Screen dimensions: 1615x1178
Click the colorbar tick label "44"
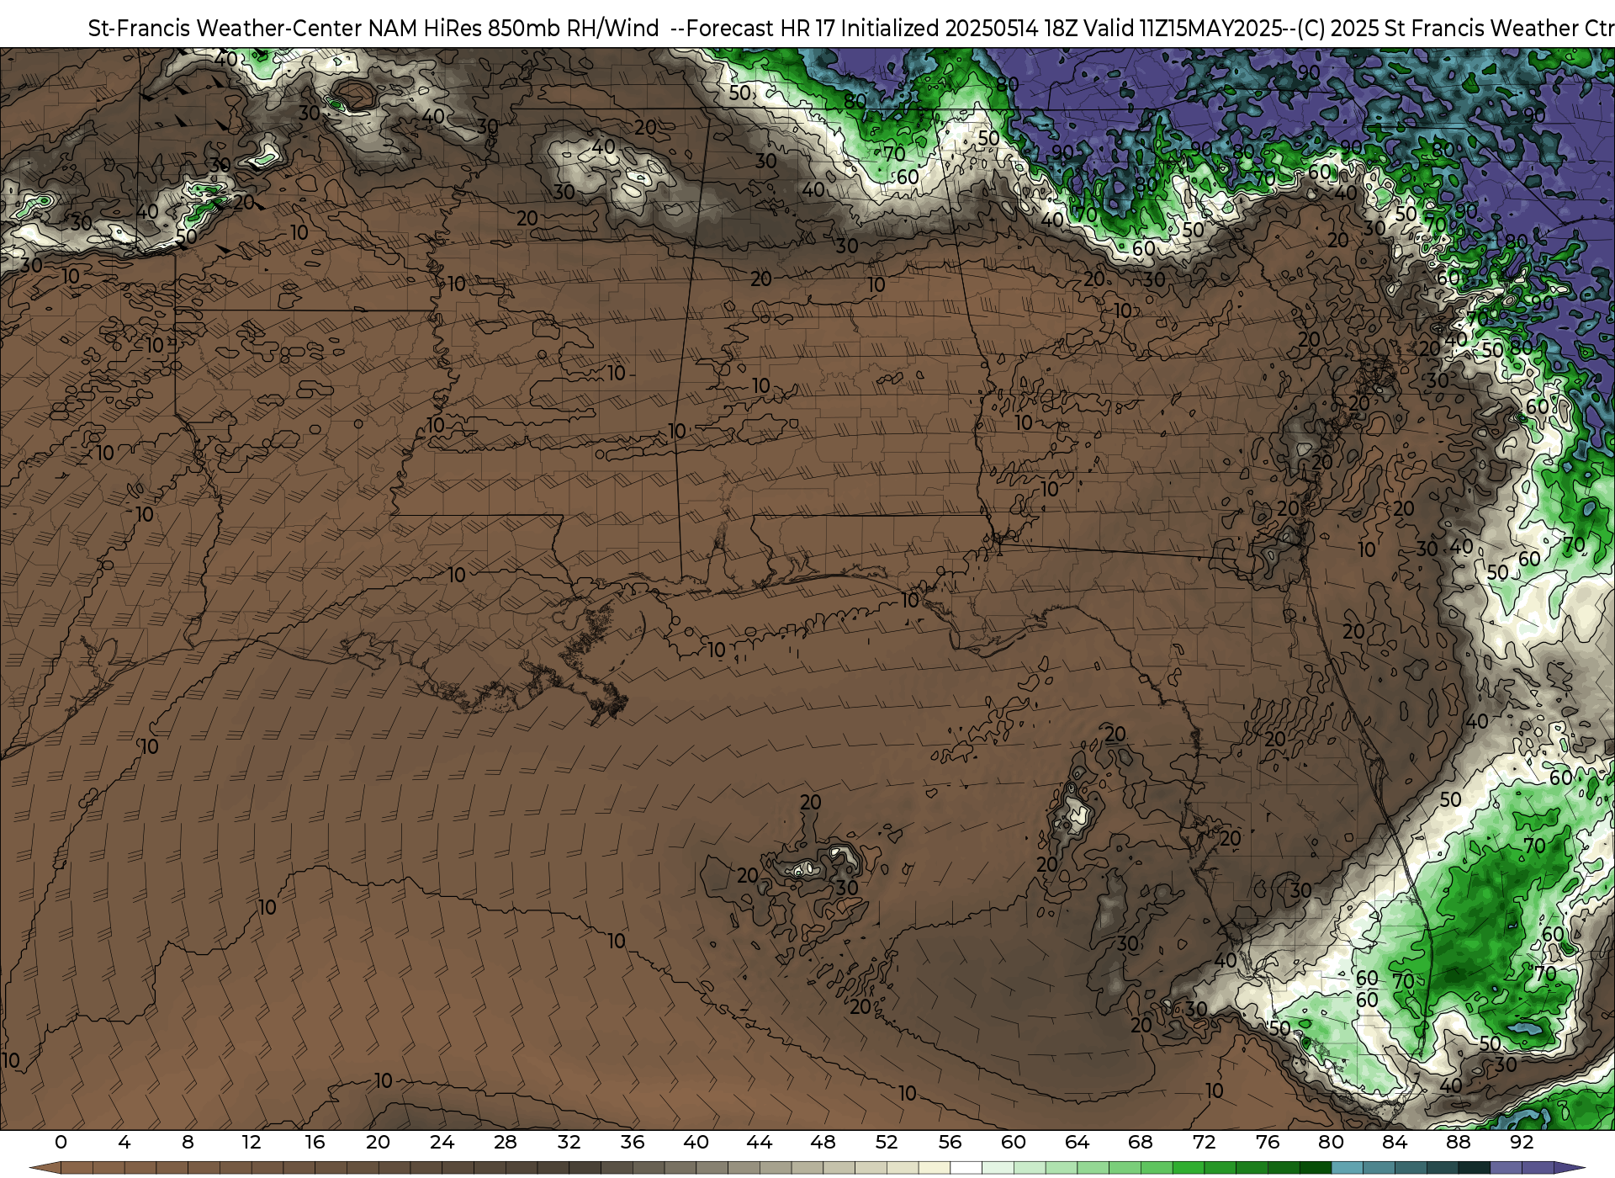click(x=760, y=1142)
